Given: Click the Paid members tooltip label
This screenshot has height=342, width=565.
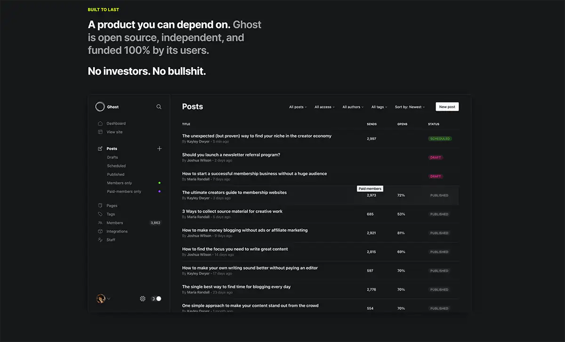Looking at the screenshot, I should pyautogui.click(x=370, y=189).
